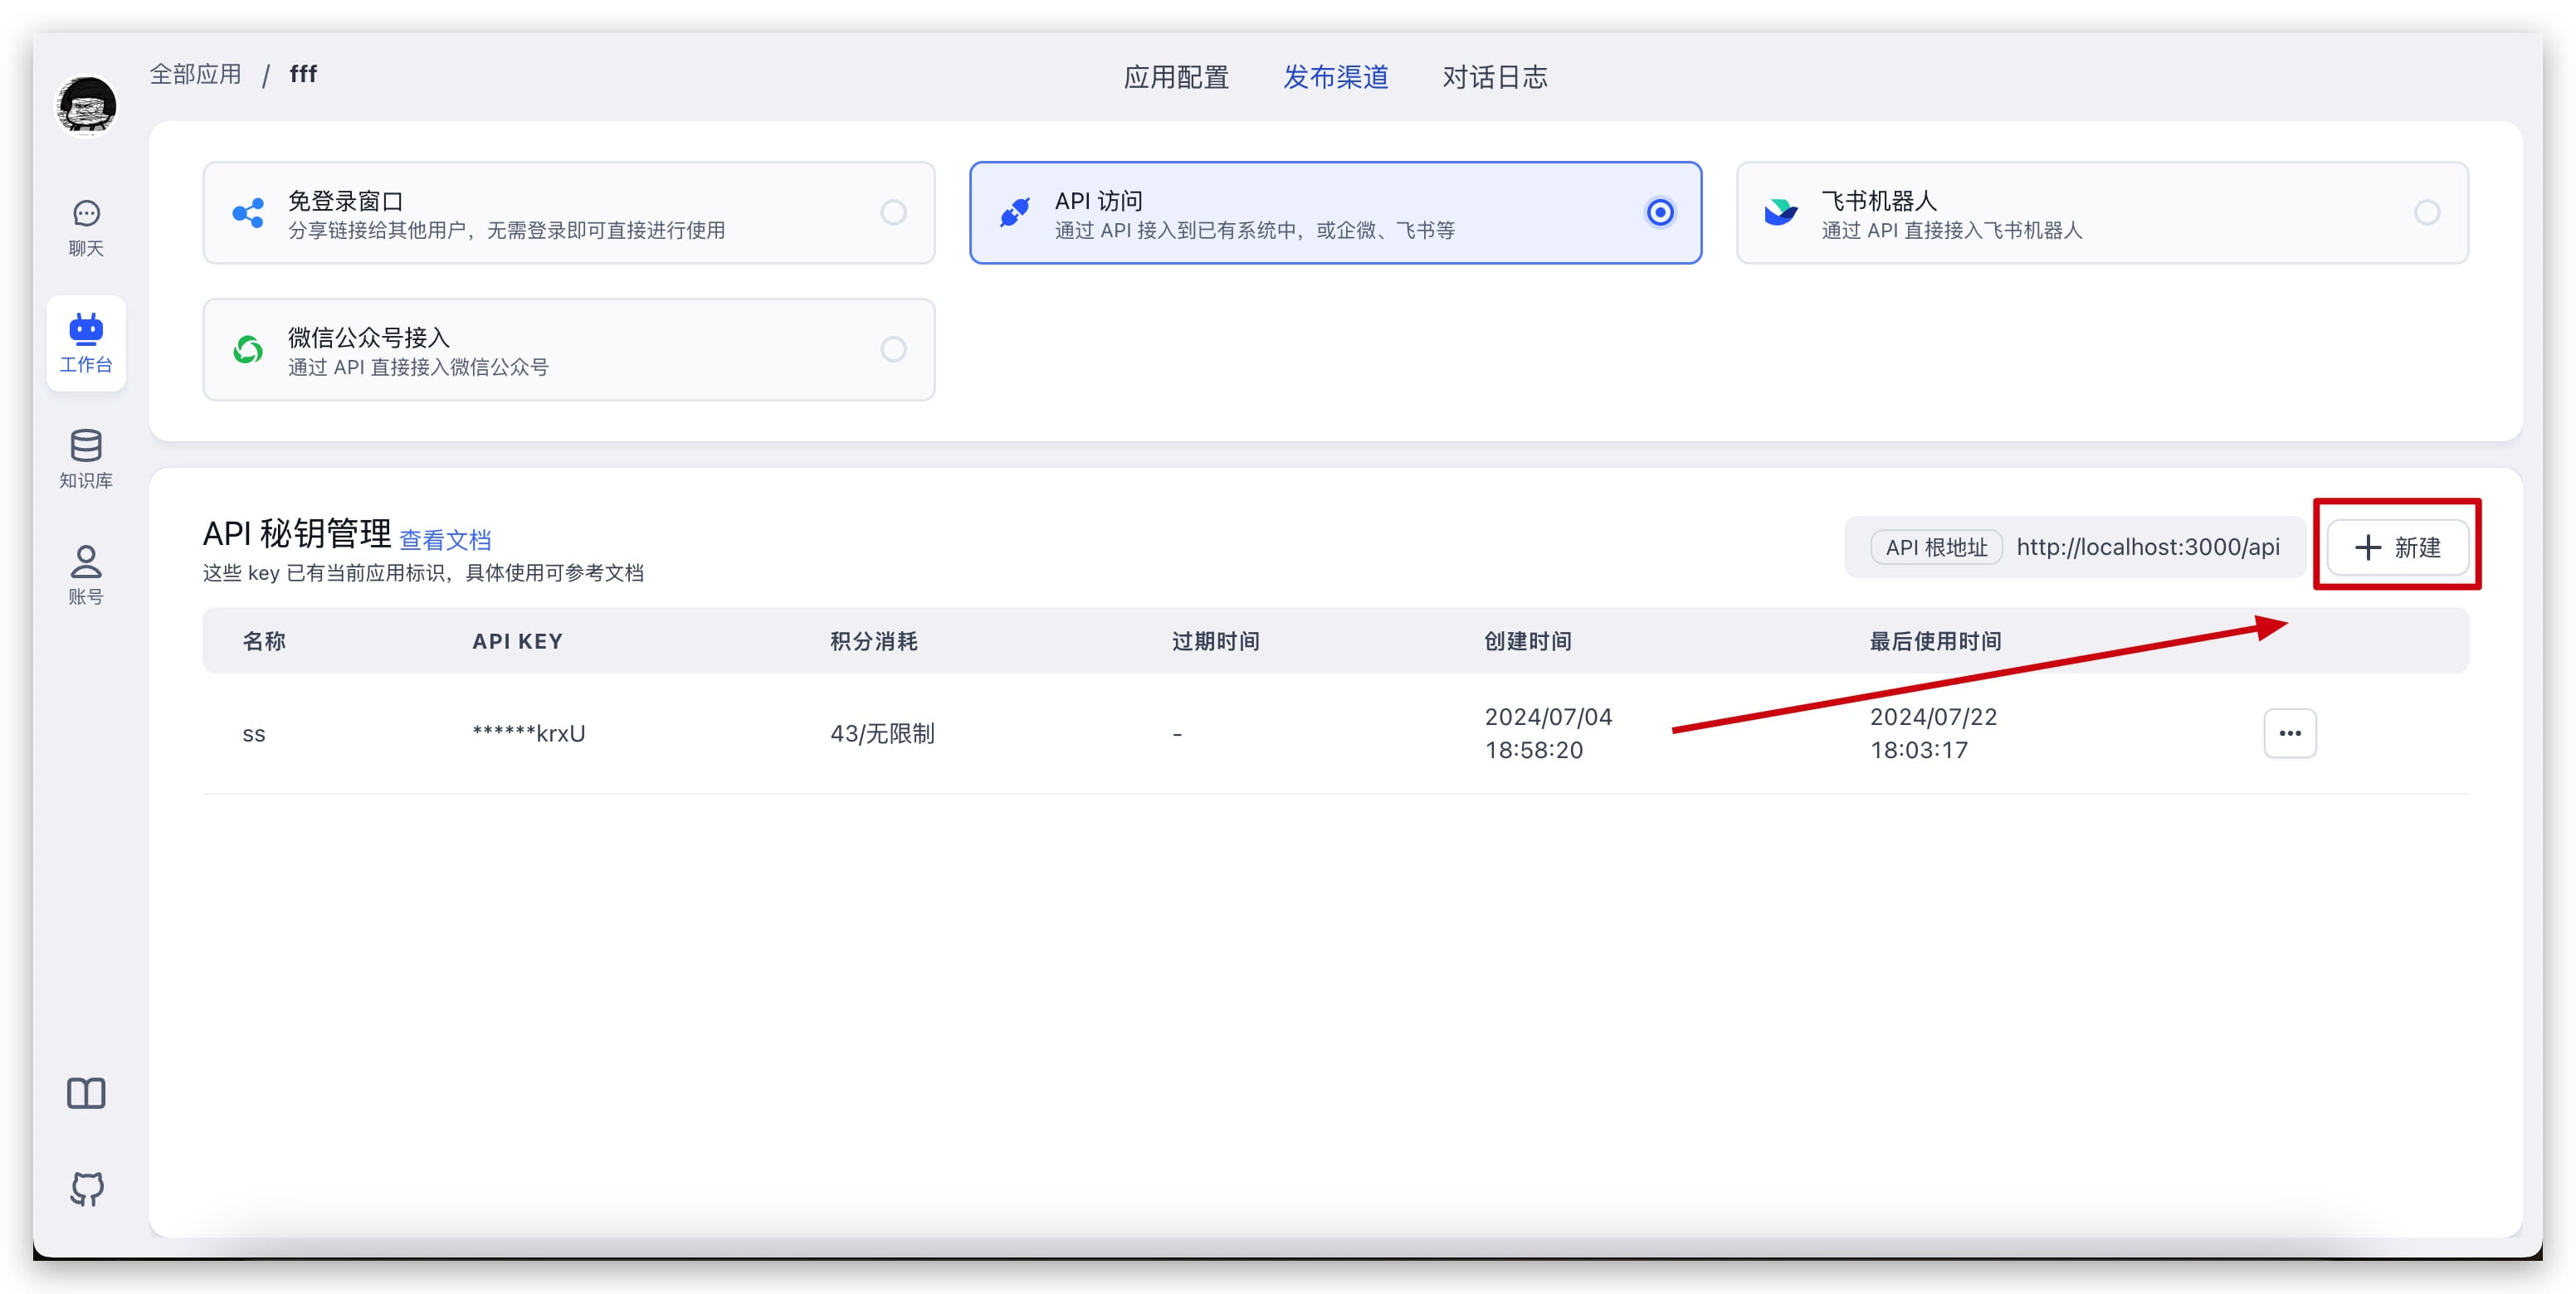Switch to the 应用配置 tab

(x=1175, y=77)
